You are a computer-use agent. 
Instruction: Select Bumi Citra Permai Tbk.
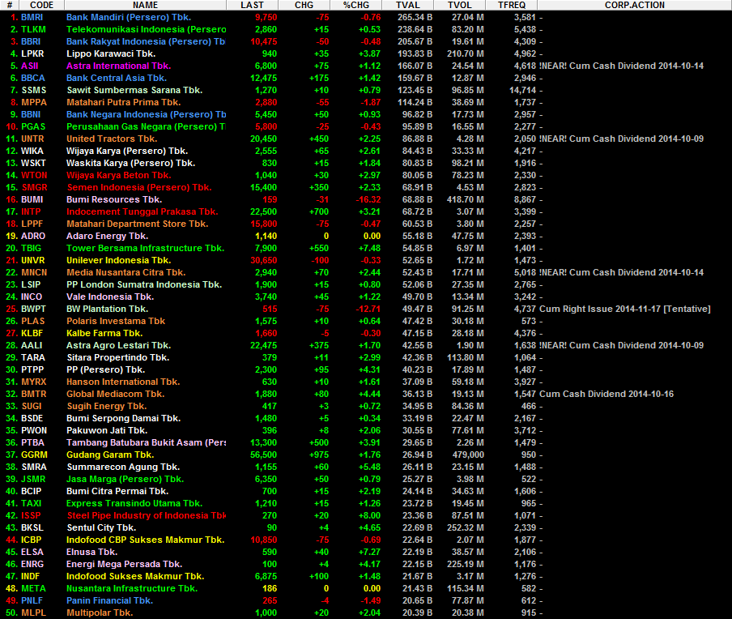click(x=117, y=491)
